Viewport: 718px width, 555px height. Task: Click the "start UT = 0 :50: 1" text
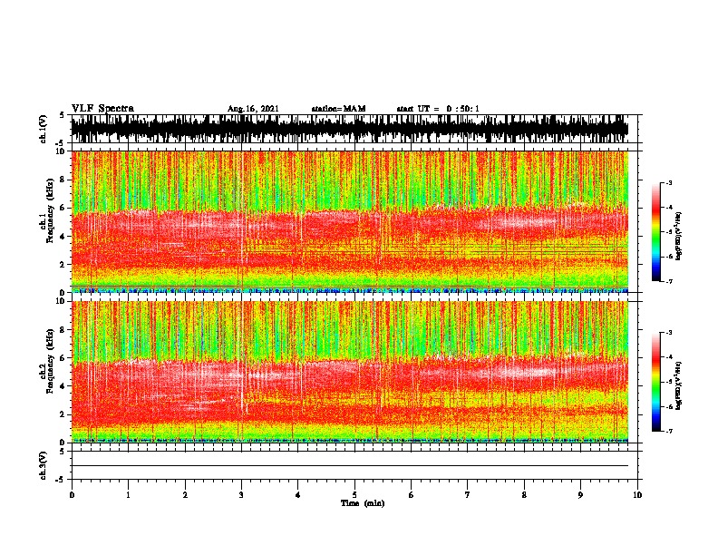click(x=438, y=109)
